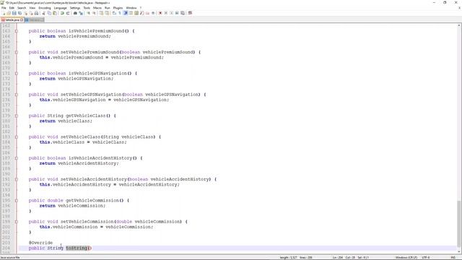Stop macro recording with the Stop icon
The image size is (462, 260).
166,13
